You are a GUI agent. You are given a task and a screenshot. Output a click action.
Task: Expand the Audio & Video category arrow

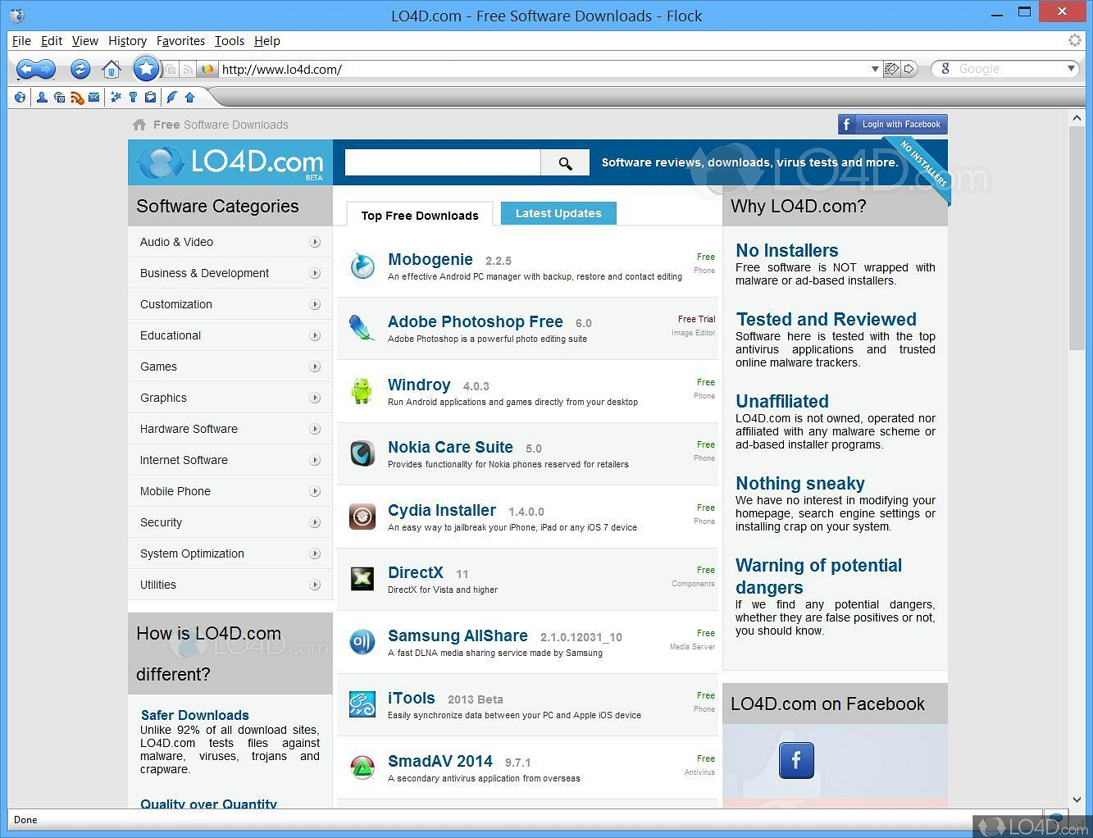click(315, 242)
